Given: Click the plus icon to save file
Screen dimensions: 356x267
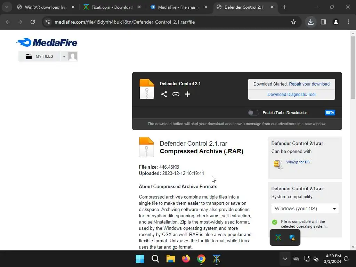Looking at the screenshot, I should [x=187, y=94].
